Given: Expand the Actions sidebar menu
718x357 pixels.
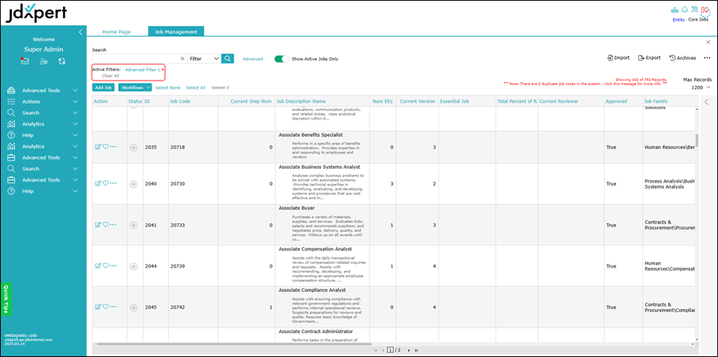Looking at the screenshot, I should (x=44, y=102).
